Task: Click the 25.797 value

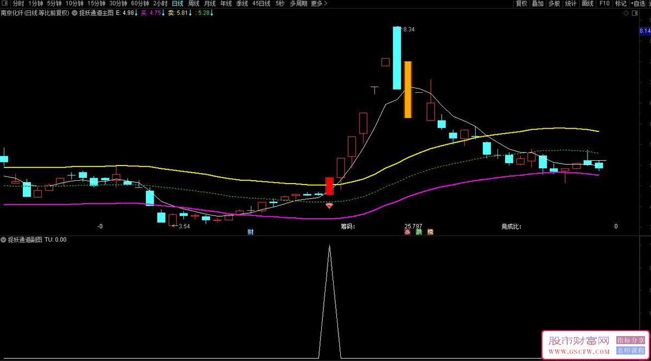Action: click(413, 226)
